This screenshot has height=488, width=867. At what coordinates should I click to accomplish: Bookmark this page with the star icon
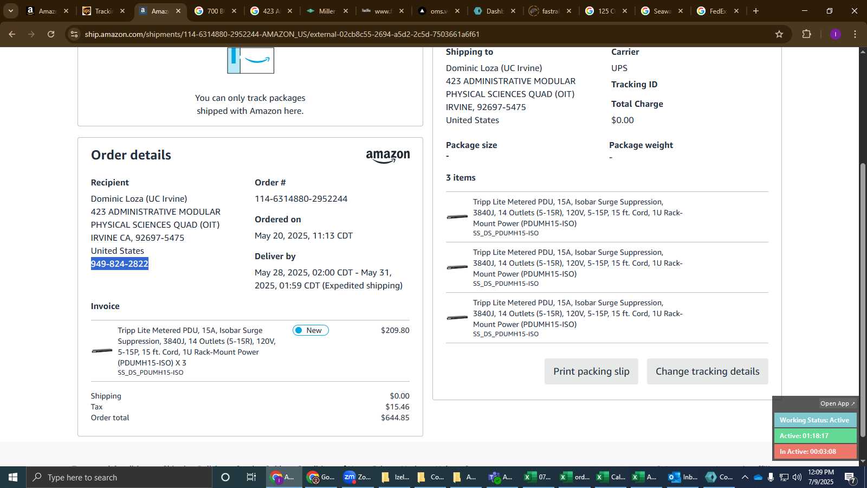pos(779,34)
